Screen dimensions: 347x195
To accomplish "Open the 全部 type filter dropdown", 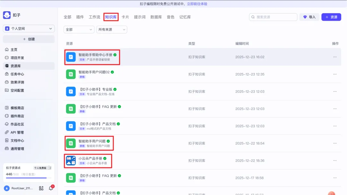I will pos(79,29).
